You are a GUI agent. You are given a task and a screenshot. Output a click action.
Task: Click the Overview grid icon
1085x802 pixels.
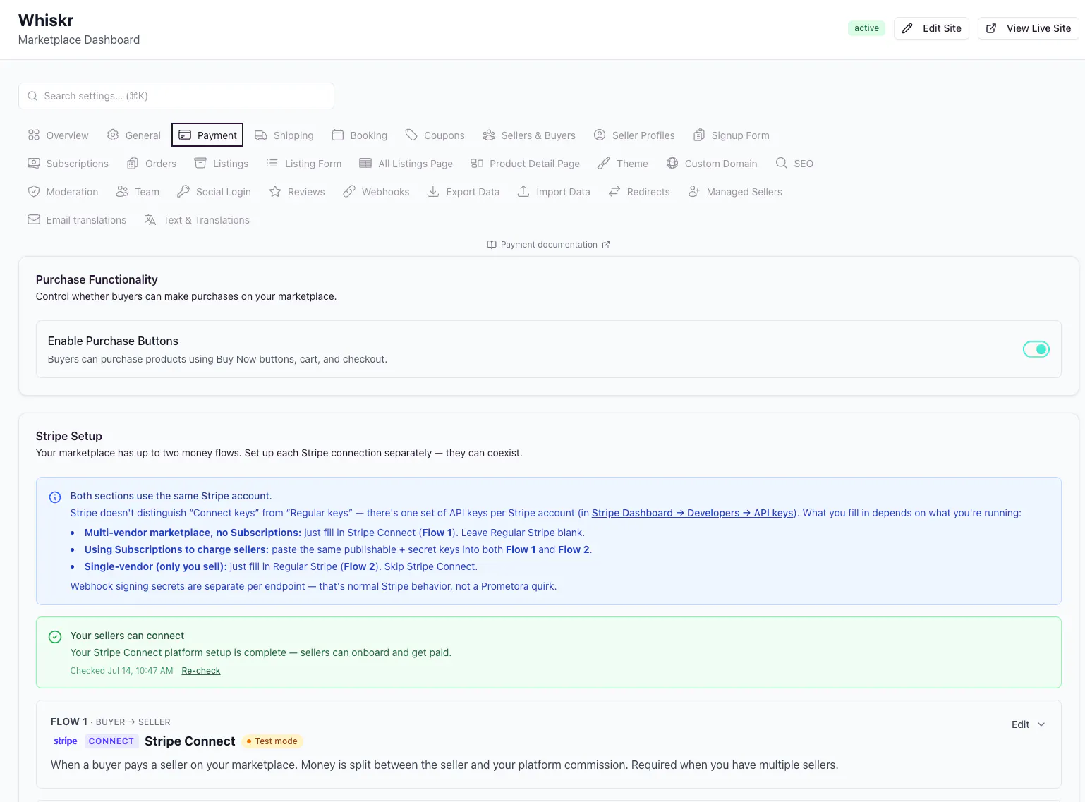34,135
